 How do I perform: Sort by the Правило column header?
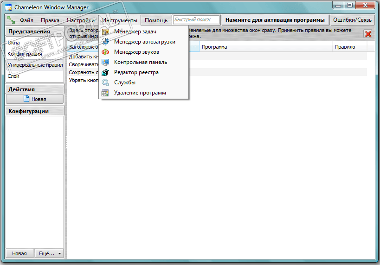tap(349, 47)
